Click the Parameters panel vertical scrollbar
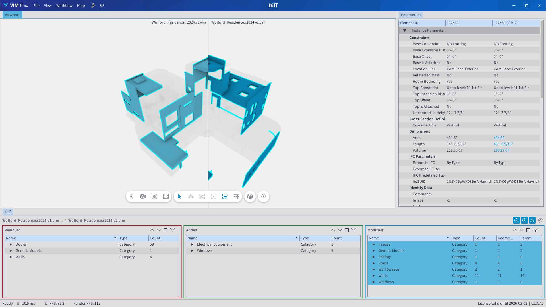Image resolution: width=546 pixels, height=307 pixels. tap(541, 60)
